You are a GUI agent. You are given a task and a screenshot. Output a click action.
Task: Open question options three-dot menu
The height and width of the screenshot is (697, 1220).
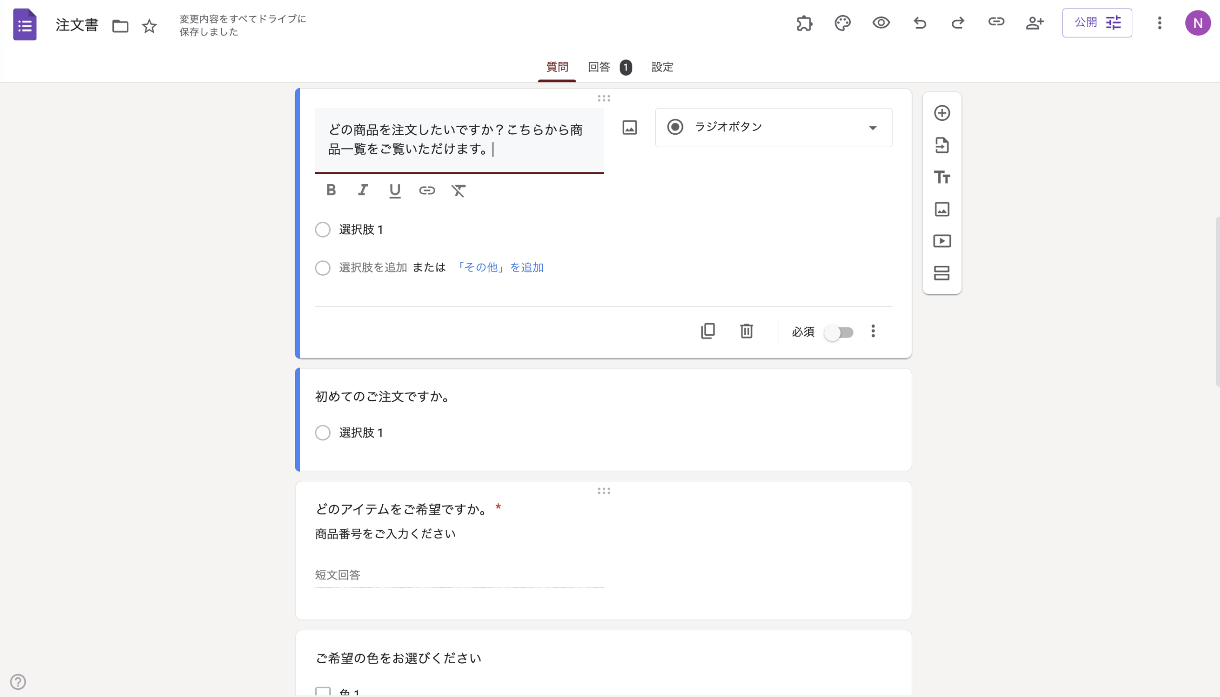tap(873, 331)
